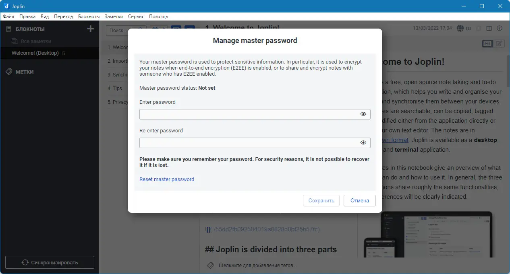This screenshot has height=274, width=510.
Task: Click the БЛОКНОТЫ header
Action: (30, 29)
